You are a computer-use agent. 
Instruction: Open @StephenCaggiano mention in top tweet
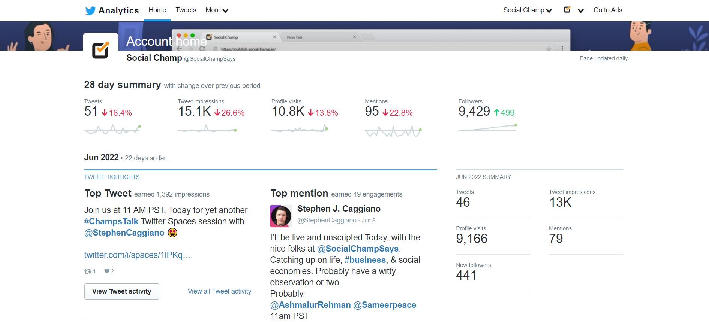(124, 233)
